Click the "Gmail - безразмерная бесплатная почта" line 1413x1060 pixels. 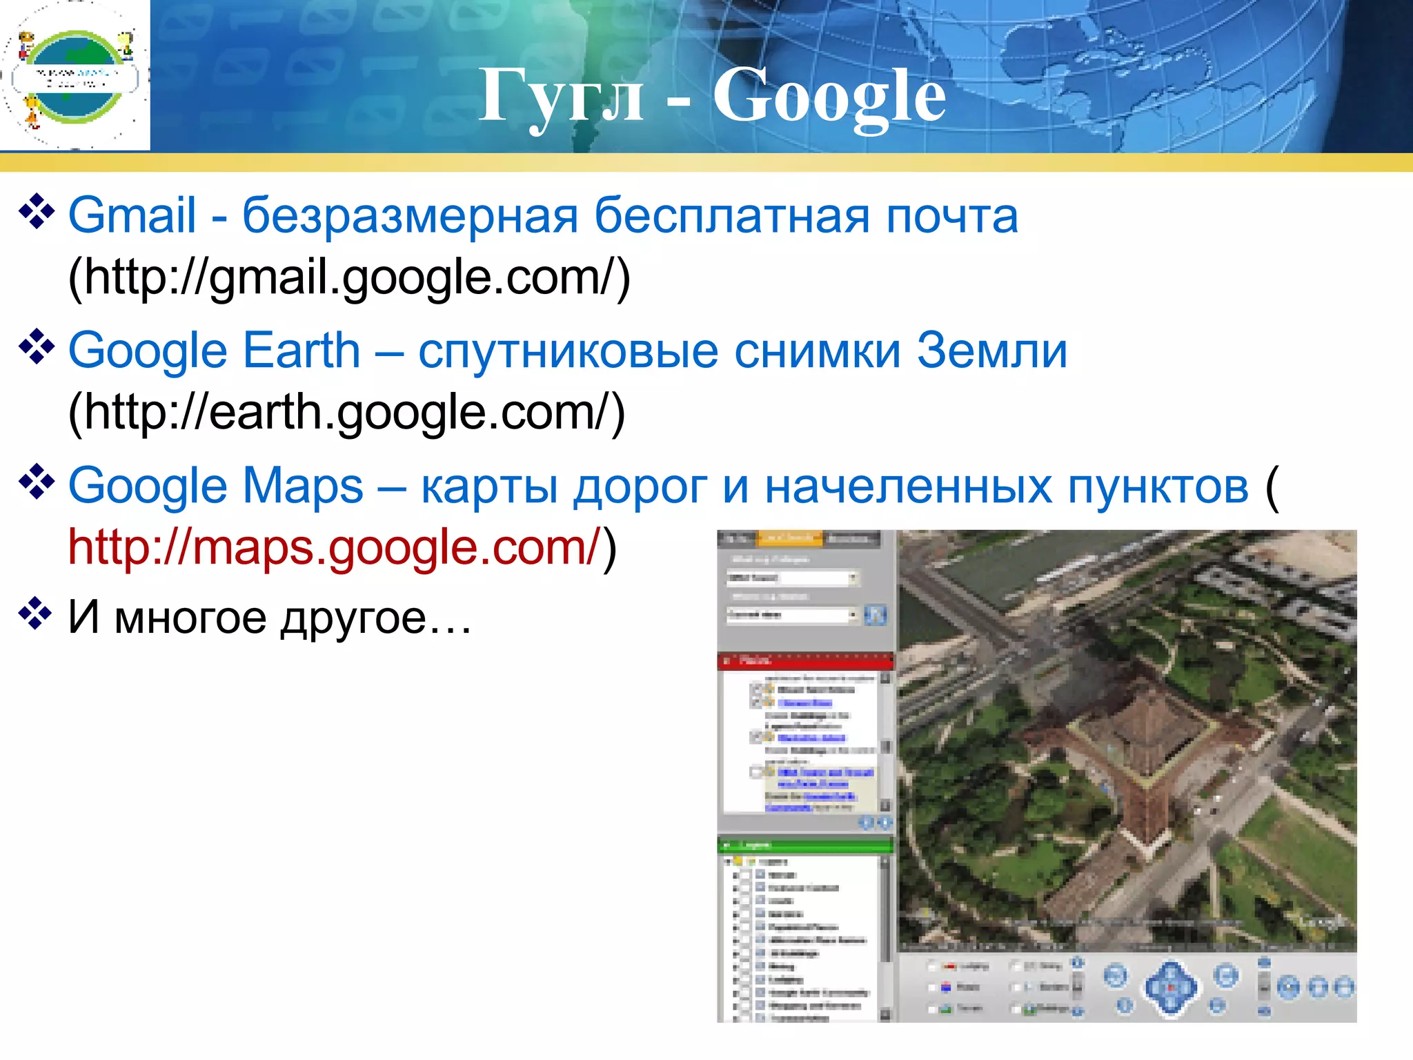(543, 215)
